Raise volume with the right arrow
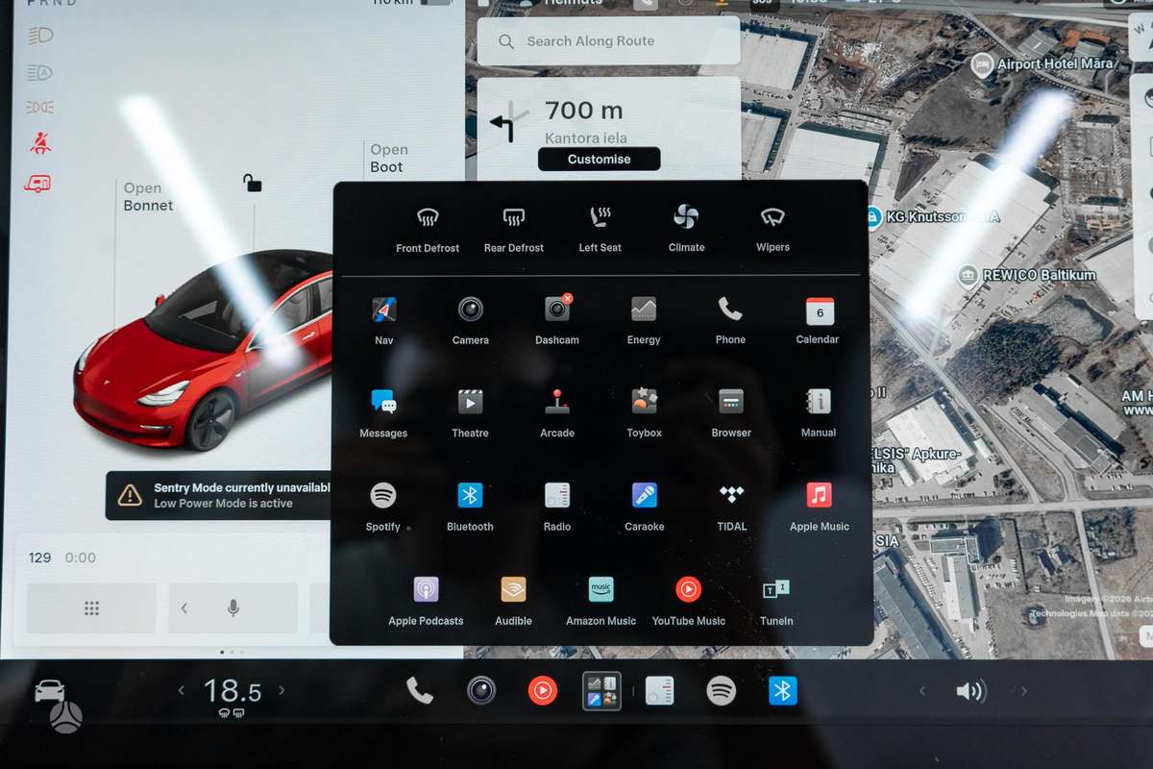Screen dimensions: 1153x769 [x=1023, y=691]
